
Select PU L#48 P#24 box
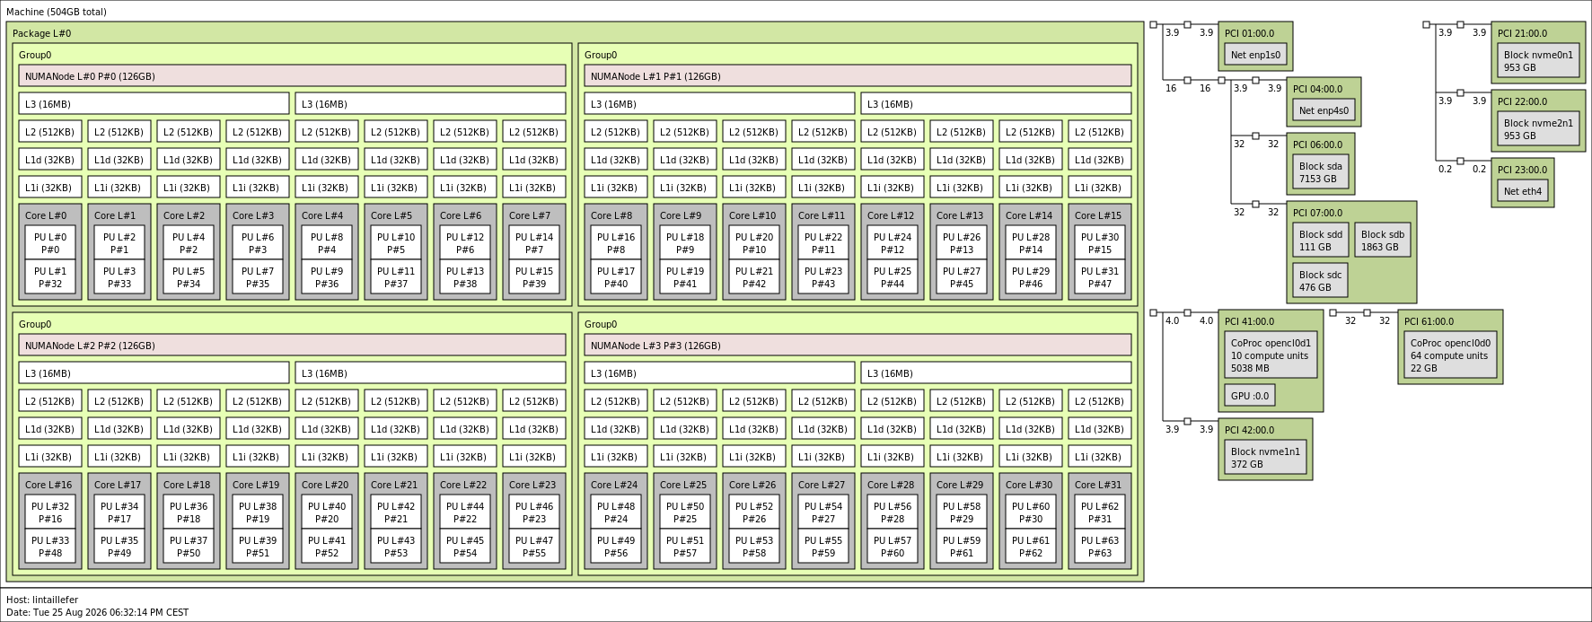tap(616, 512)
